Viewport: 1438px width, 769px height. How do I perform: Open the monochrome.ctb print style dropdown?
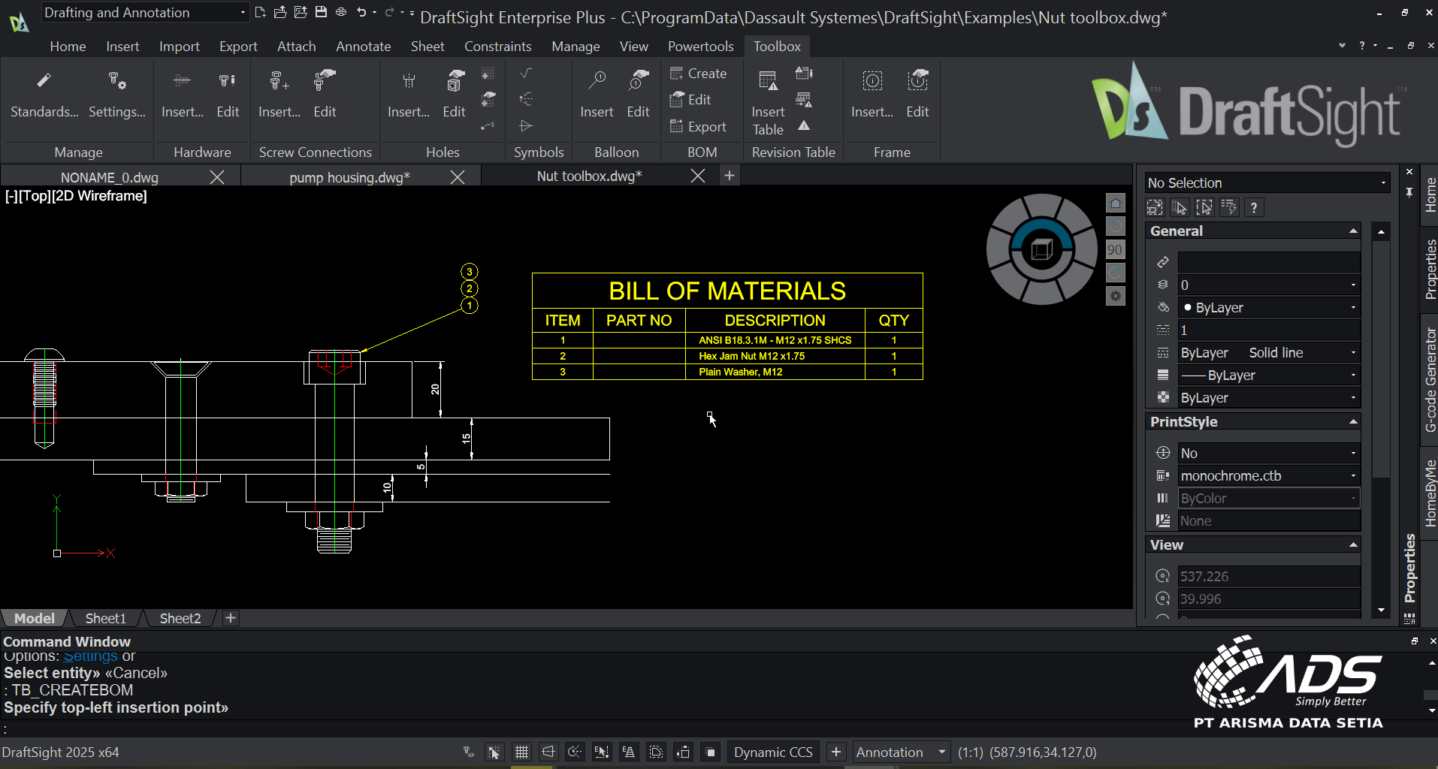(1269, 475)
